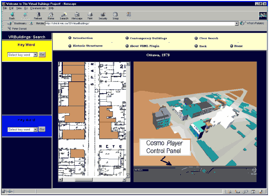Expand the yellow panel key word dropdown

pyautogui.click(x=35, y=55)
